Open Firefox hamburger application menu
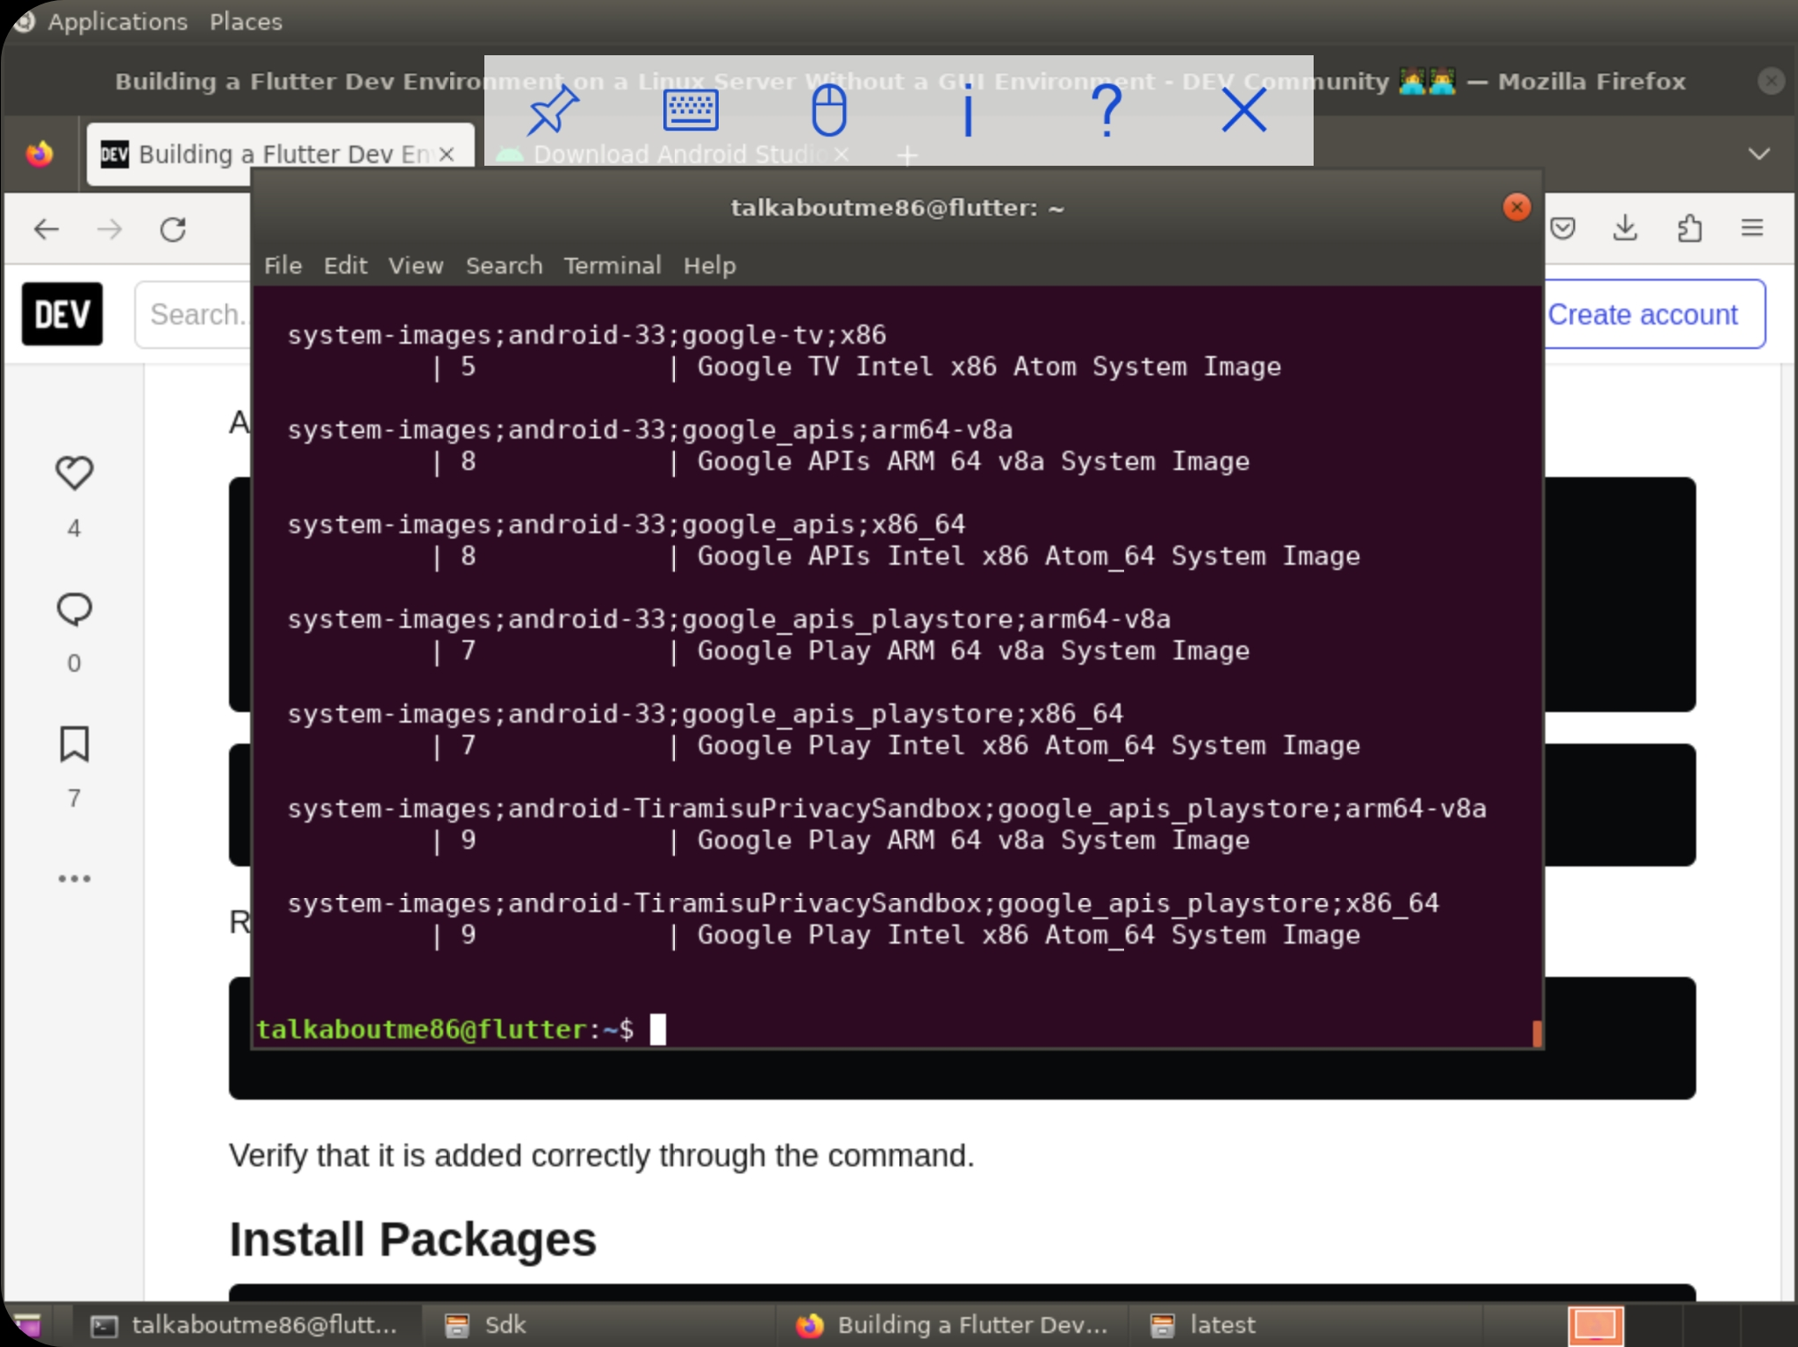The height and width of the screenshot is (1347, 1798). (1752, 229)
